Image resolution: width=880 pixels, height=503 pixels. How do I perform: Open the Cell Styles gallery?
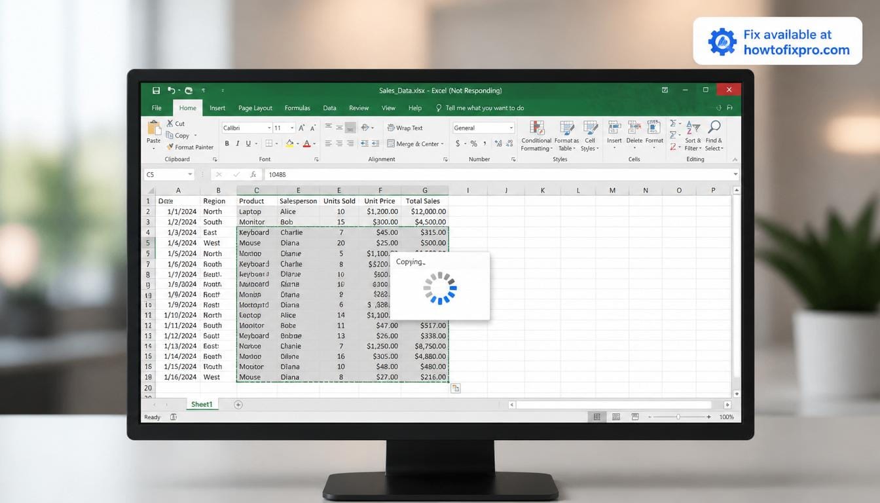[x=590, y=136]
